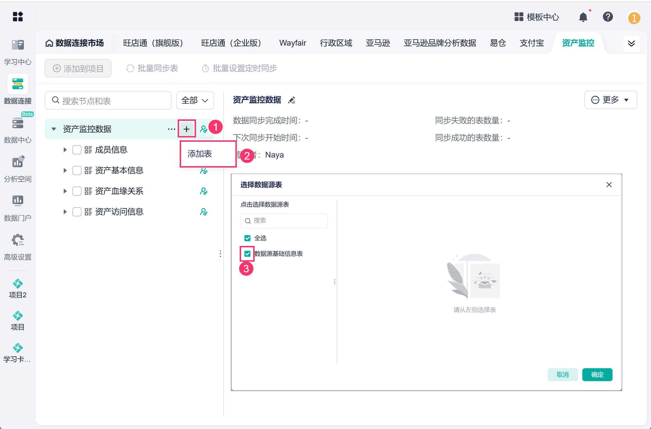The height and width of the screenshot is (429, 651).
Task: Click the 添加到项目 button
Action: tap(78, 68)
